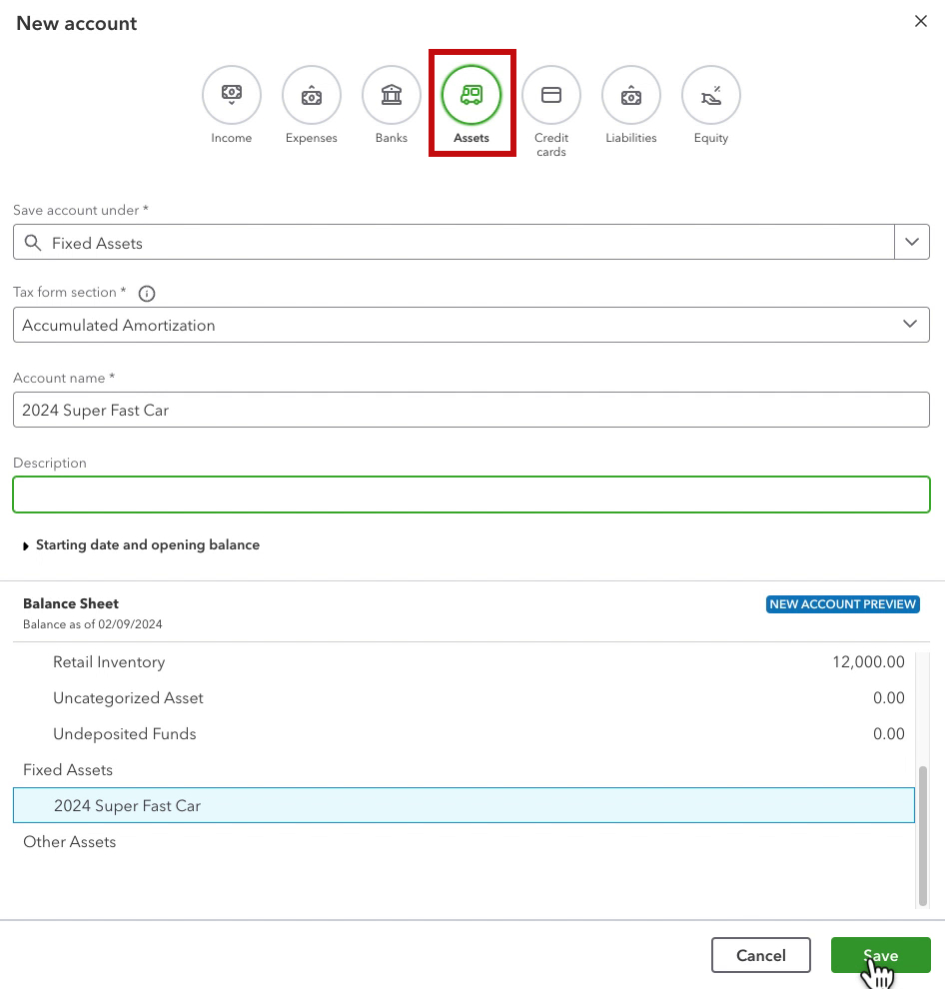Click the Account name text field
This screenshot has width=945, height=989.
(x=471, y=410)
